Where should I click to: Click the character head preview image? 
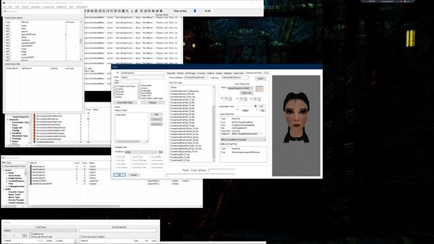pos(296,126)
